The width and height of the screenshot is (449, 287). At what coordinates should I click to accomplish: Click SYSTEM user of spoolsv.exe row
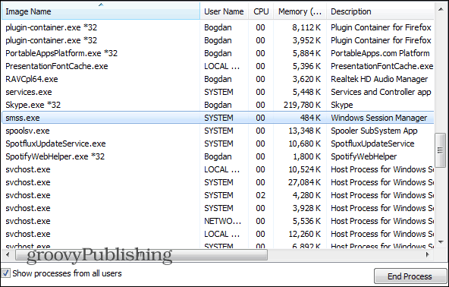(x=218, y=131)
